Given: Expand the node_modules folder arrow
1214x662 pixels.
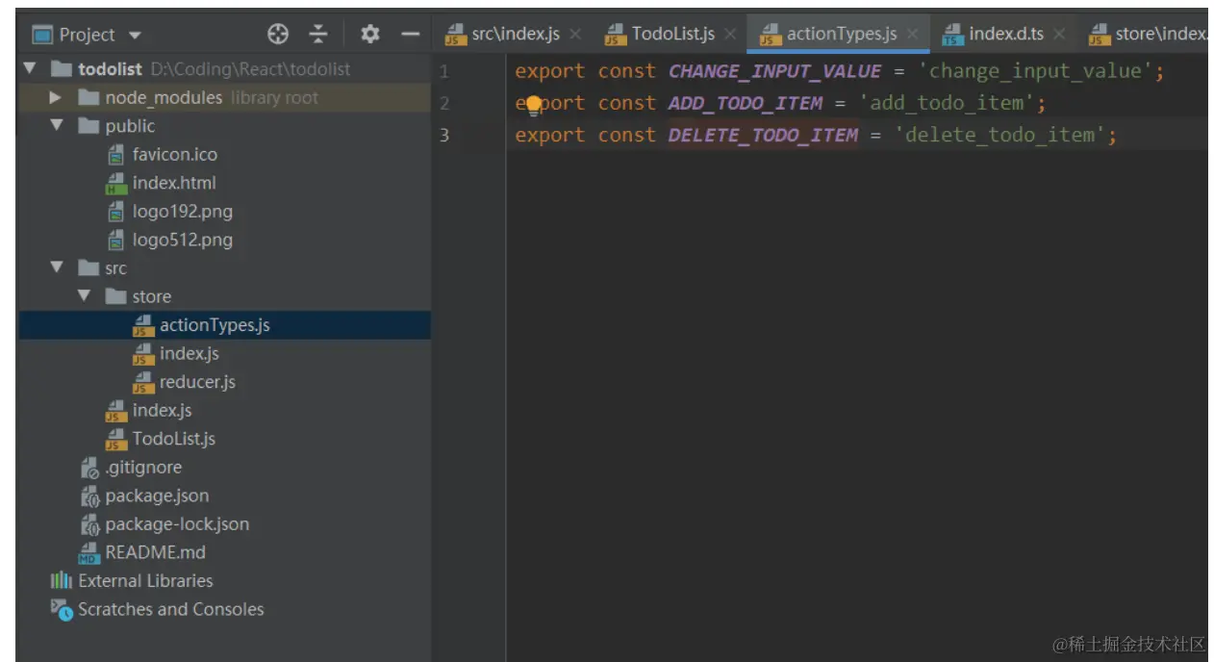Looking at the screenshot, I should 56,97.
